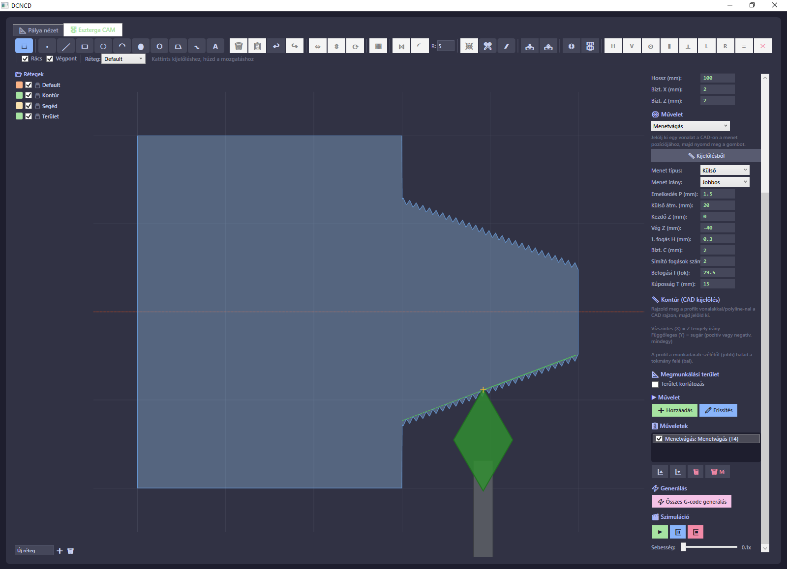Select the scissors trim tool

click(488, 46)
